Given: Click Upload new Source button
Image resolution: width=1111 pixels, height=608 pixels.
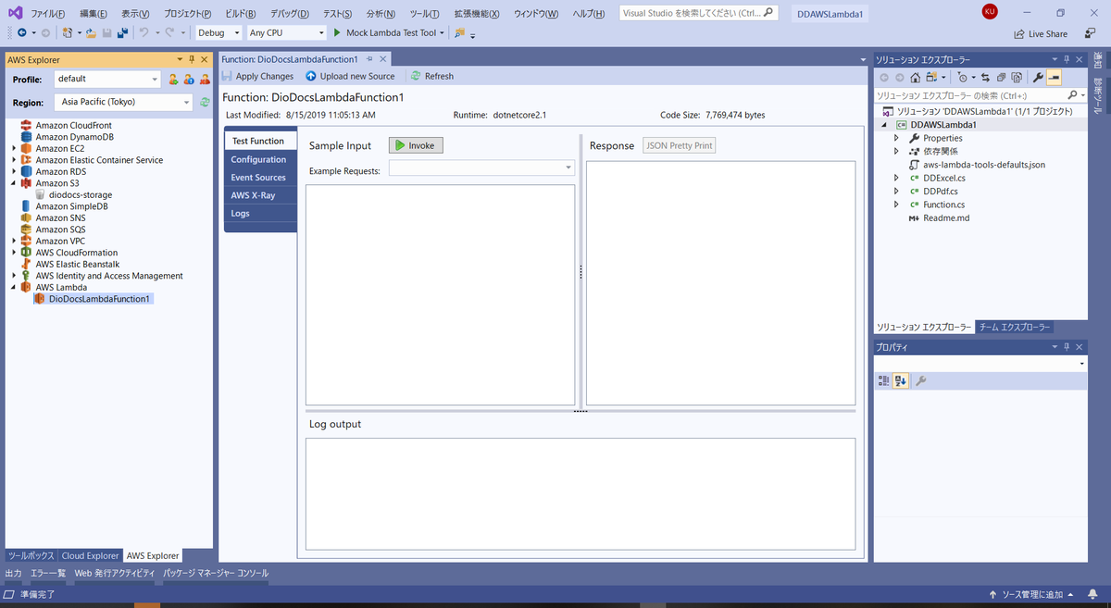Looking at the screenshot, I should [350, 76].
